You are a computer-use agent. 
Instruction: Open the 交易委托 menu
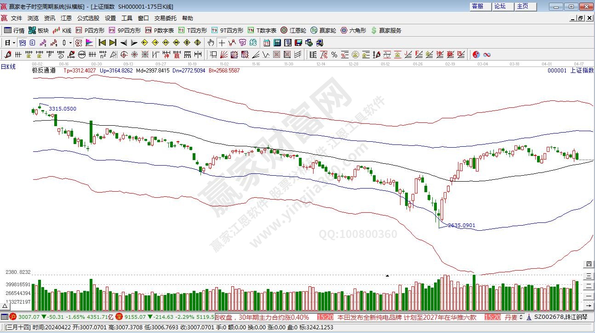(x=165, y=18)
